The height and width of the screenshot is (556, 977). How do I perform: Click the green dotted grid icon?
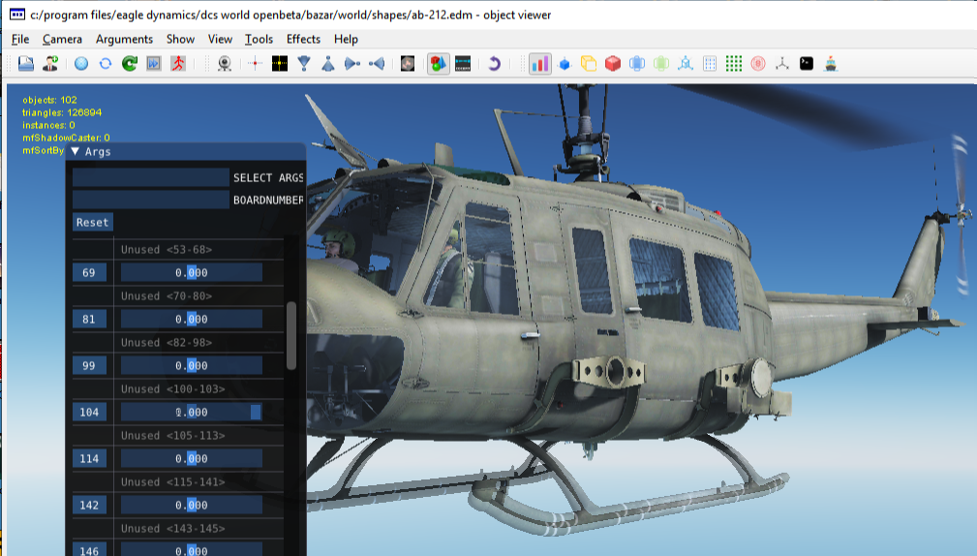734,64
